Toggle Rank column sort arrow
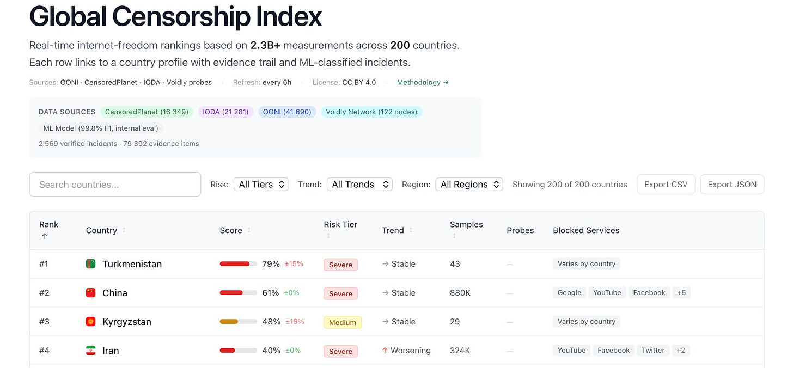The image size is (793, 368). pyautogui.click(x=45, y=236)
